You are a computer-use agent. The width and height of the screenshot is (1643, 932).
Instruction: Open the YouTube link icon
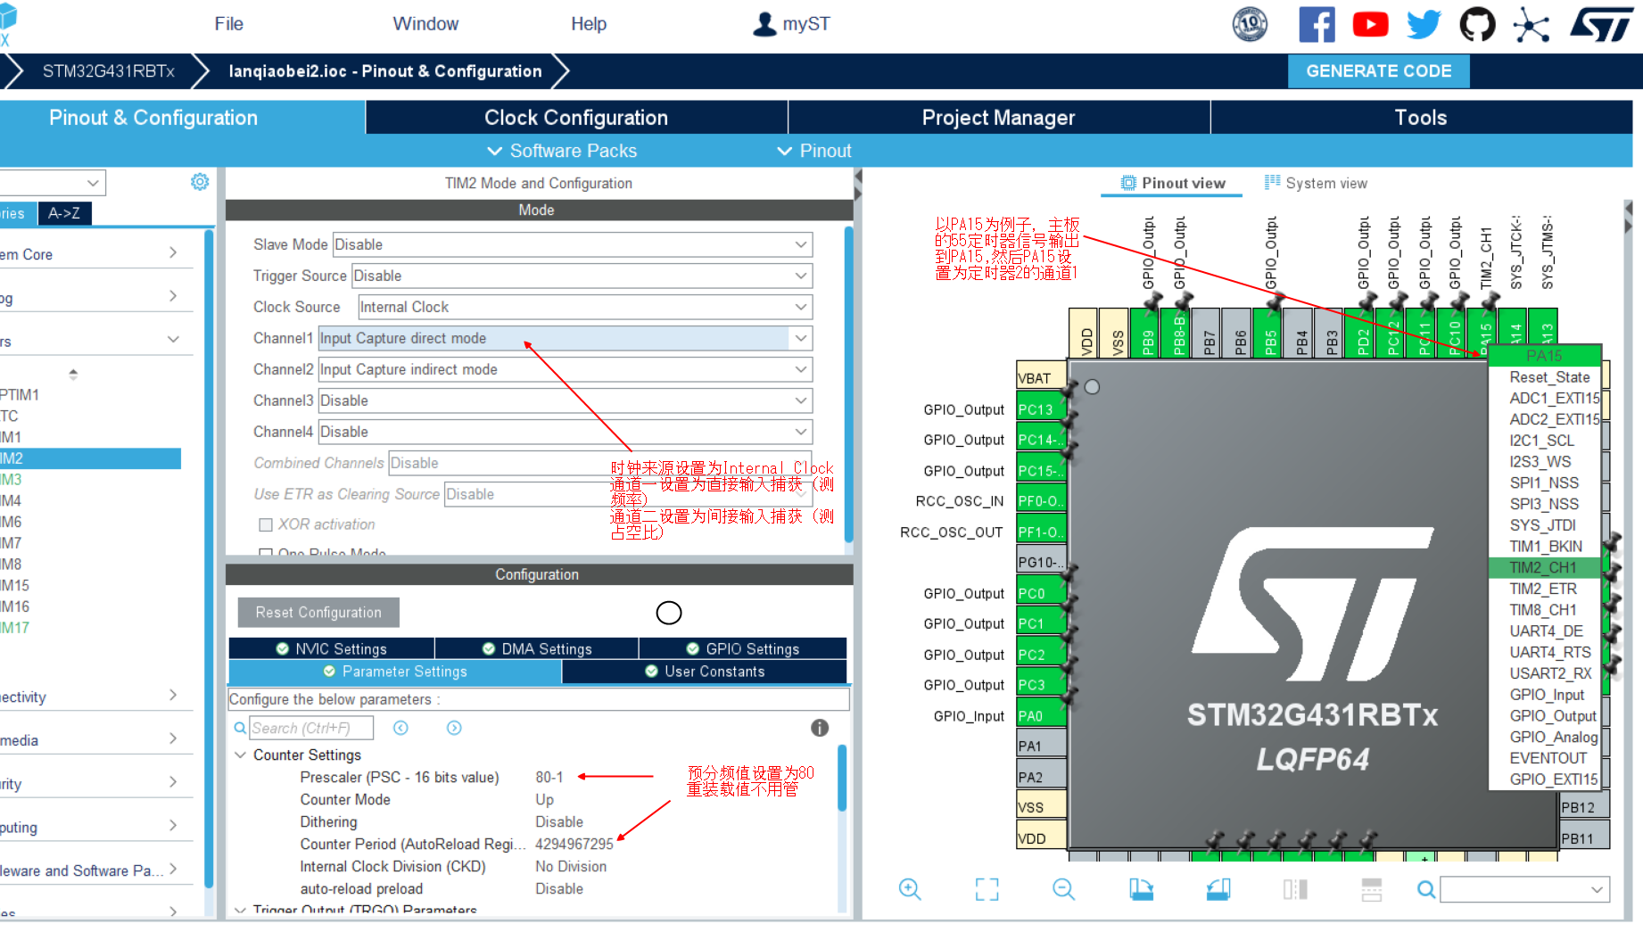pyautogui.click(x=1370, y=24)
